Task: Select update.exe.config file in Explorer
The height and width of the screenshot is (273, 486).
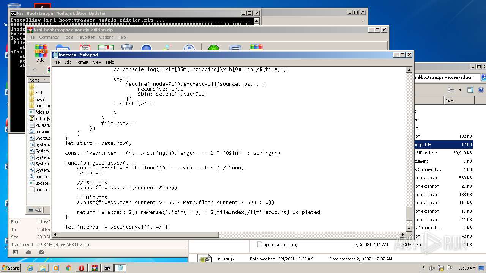Action: [280, 245]
